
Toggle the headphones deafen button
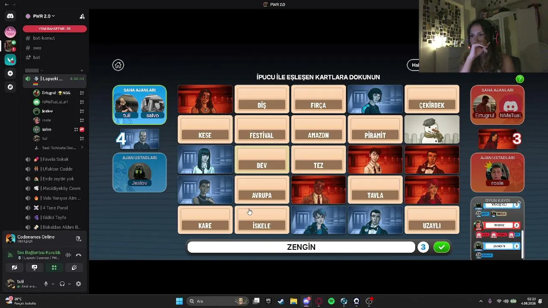pyautogui.click(x=63, y=284)
